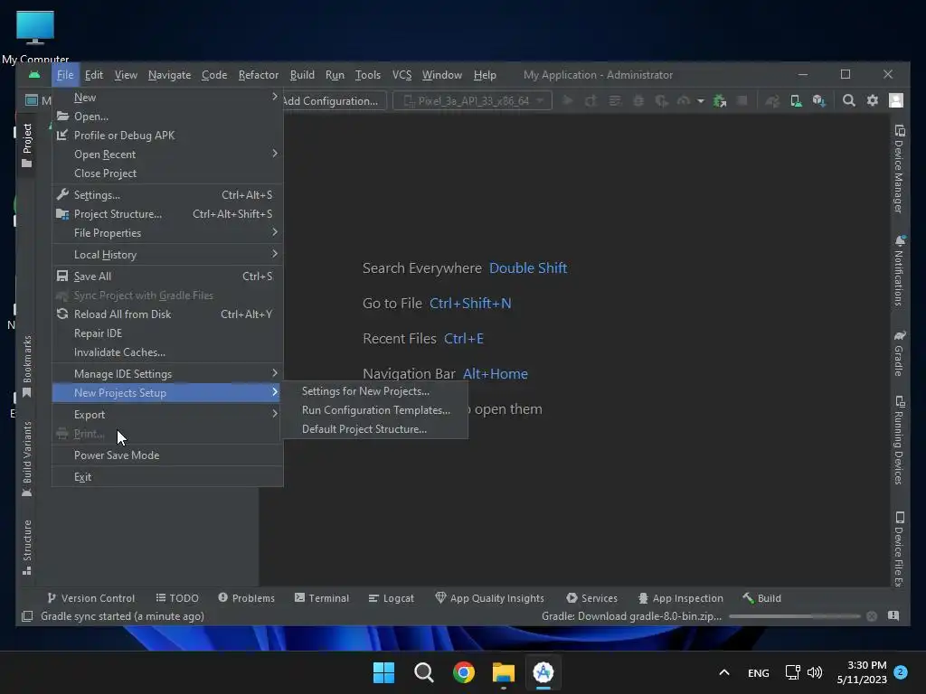This screenshot has height=694, width=926.
Task: Open the Refactor menu
Action: pos(258,75)
